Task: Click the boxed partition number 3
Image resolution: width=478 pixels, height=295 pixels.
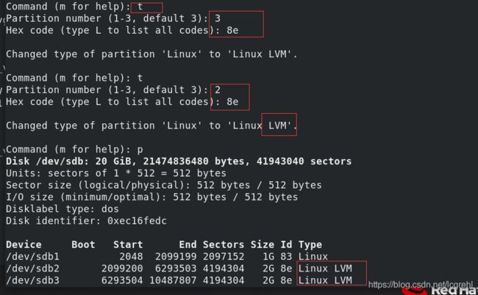Action: (218, 18)
